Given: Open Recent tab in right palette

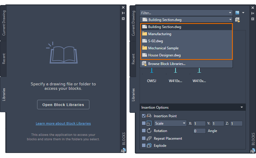Looking at the screenshot, I should tap(133, 59).
